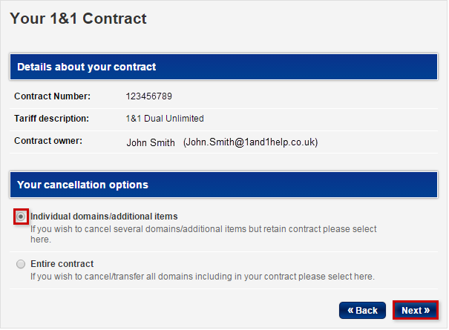449x330 pixels.
Task: Click the "Tariff description:" field label
Action: click(52, 118)
